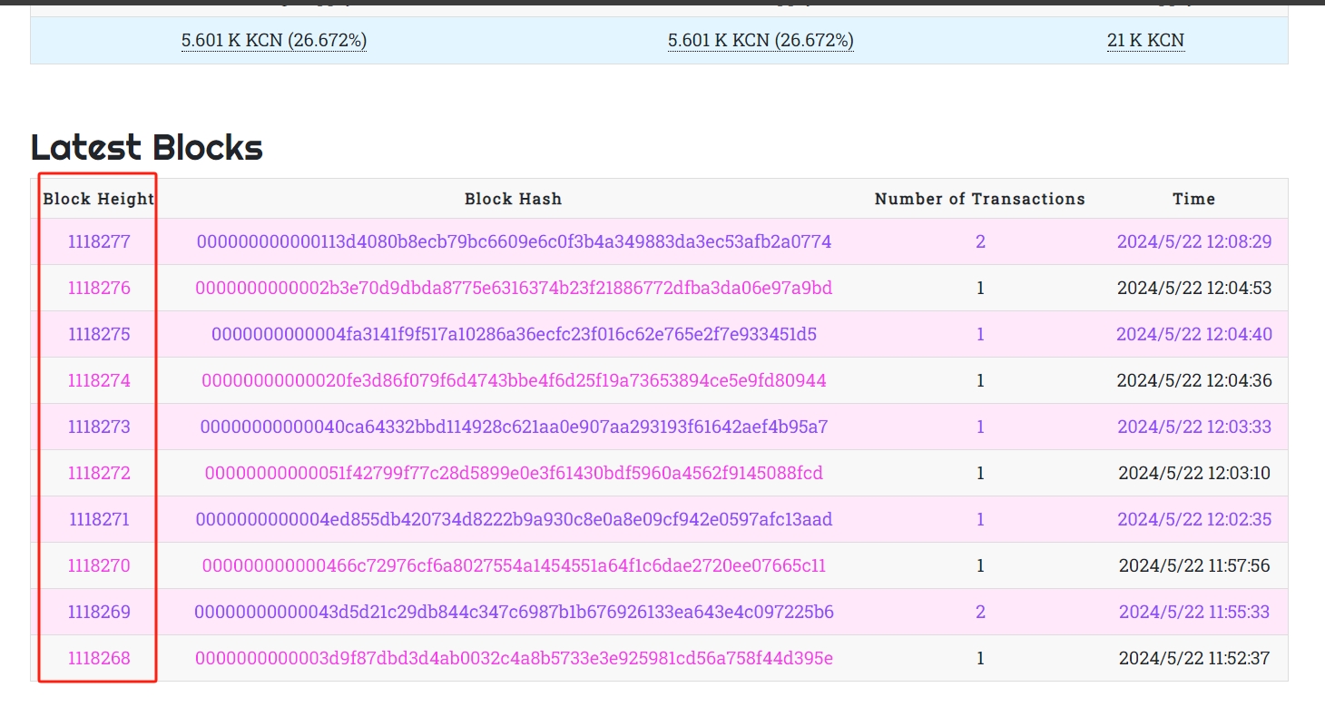Open block height 1118270
Screen dimensions: 1325x707
tap(99, 566)
